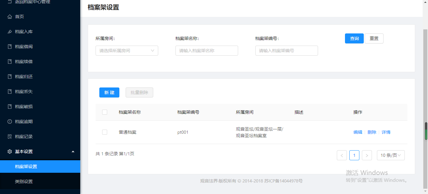
Task: Click the 档案记录 search-file icon
Action: [10, 137]
